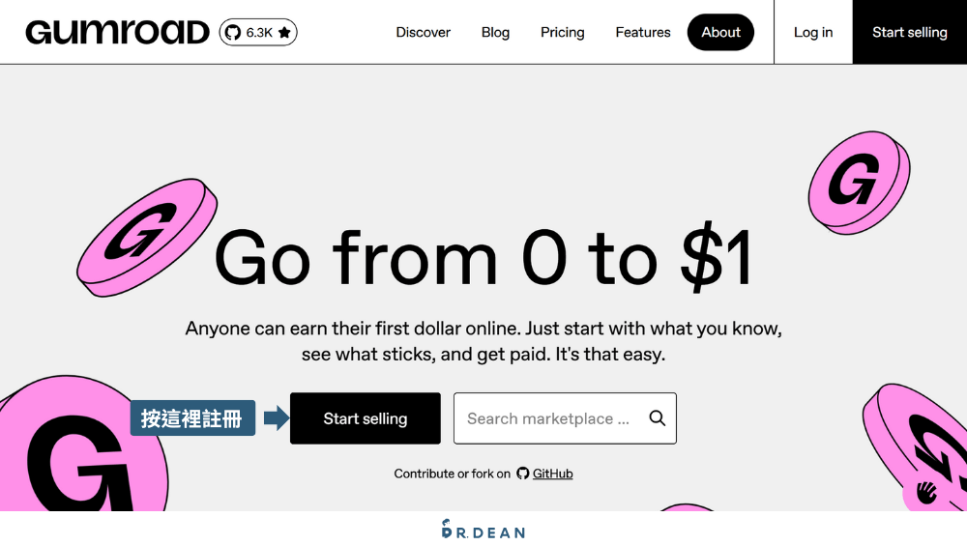The image size is (967, 546).
Task: Open the Discover menu item
Action: pos(424,33)
